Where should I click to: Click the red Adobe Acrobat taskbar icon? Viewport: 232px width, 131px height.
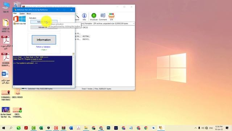pyautogui.click(x=26, y=128)
